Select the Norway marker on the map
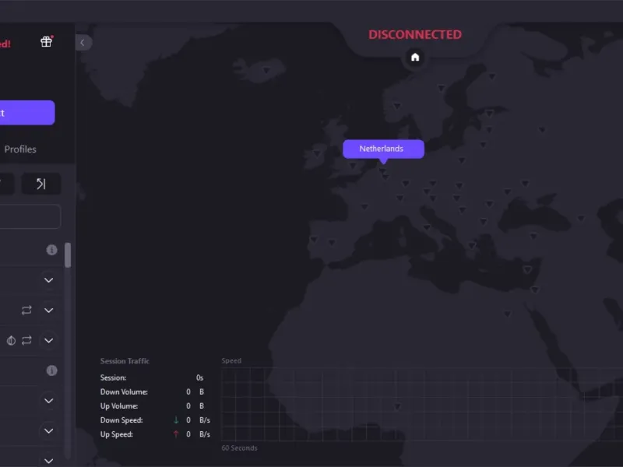 [x=397, y=106]
